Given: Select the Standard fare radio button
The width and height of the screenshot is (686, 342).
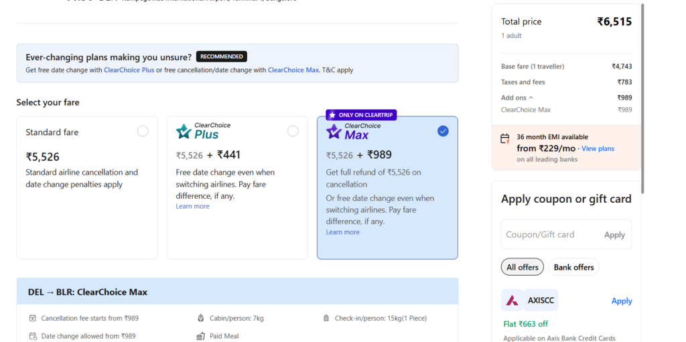Looking at the screenshot, I should click(x=143, y=131).
